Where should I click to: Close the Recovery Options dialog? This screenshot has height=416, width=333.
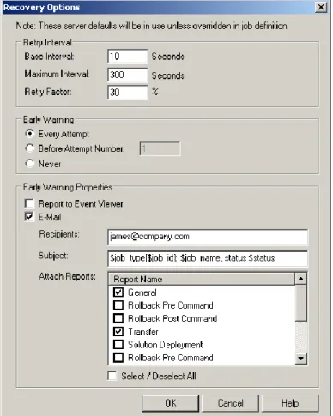point(321,7)
